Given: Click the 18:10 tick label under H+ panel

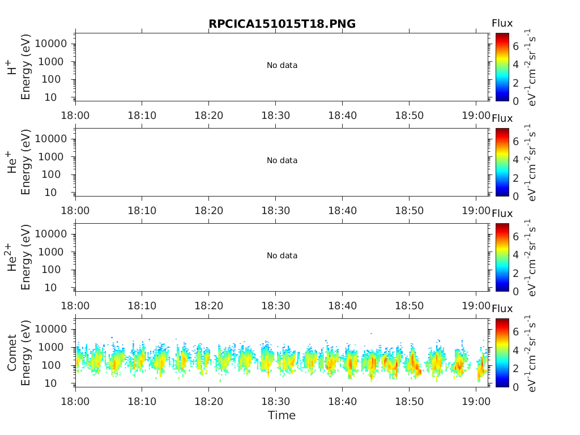Looking at the screenshot, I should click(142, 116).
